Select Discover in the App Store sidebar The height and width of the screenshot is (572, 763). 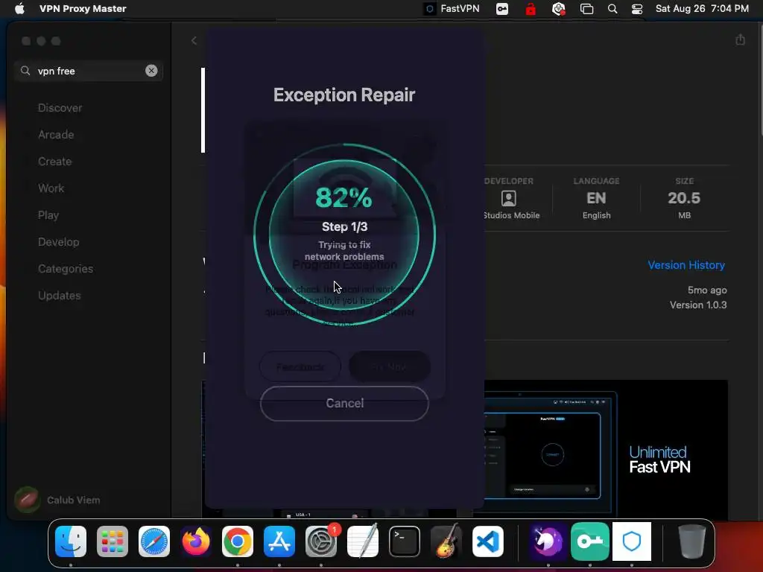60,108
